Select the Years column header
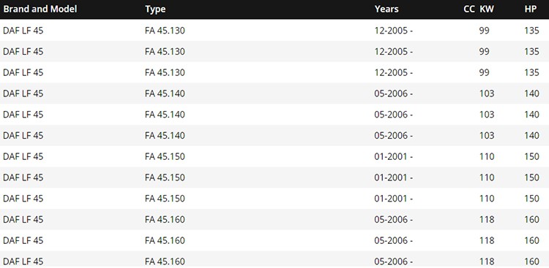Screen dimensions: 549x268 tap(386, 9)
